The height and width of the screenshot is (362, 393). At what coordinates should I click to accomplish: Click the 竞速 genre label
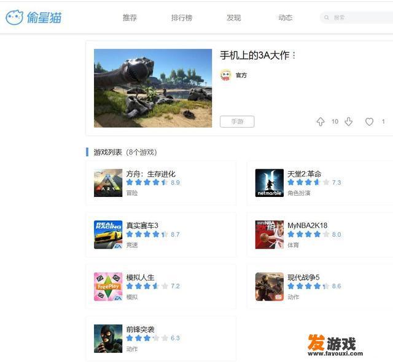coord(132,245)
